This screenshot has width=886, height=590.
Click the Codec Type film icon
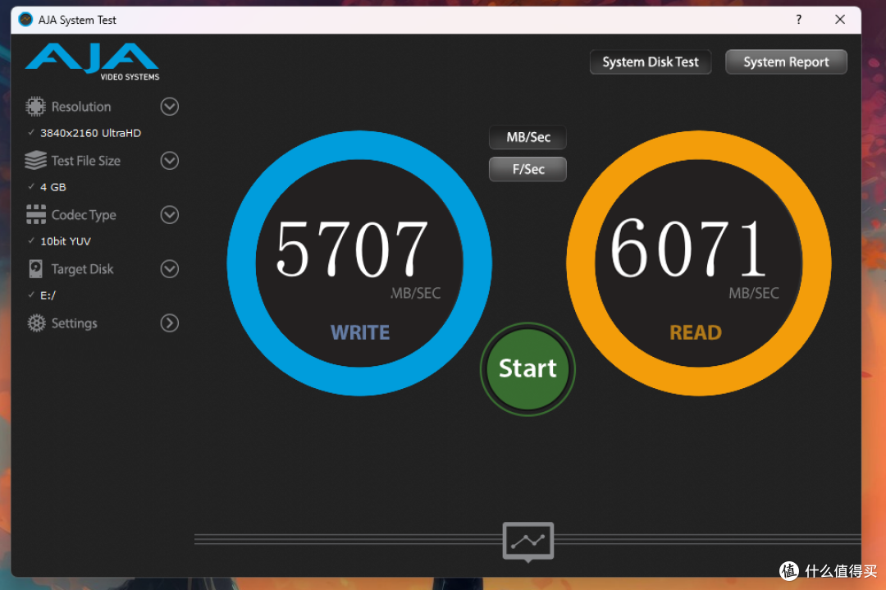[x=35, y=215]
